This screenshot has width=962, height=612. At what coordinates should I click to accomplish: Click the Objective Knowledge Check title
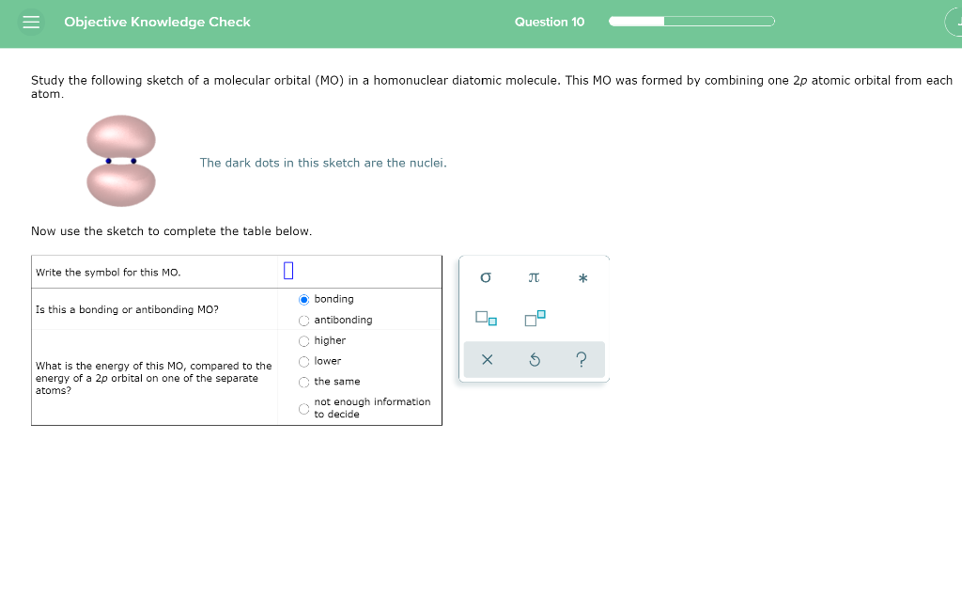[157, 22]
